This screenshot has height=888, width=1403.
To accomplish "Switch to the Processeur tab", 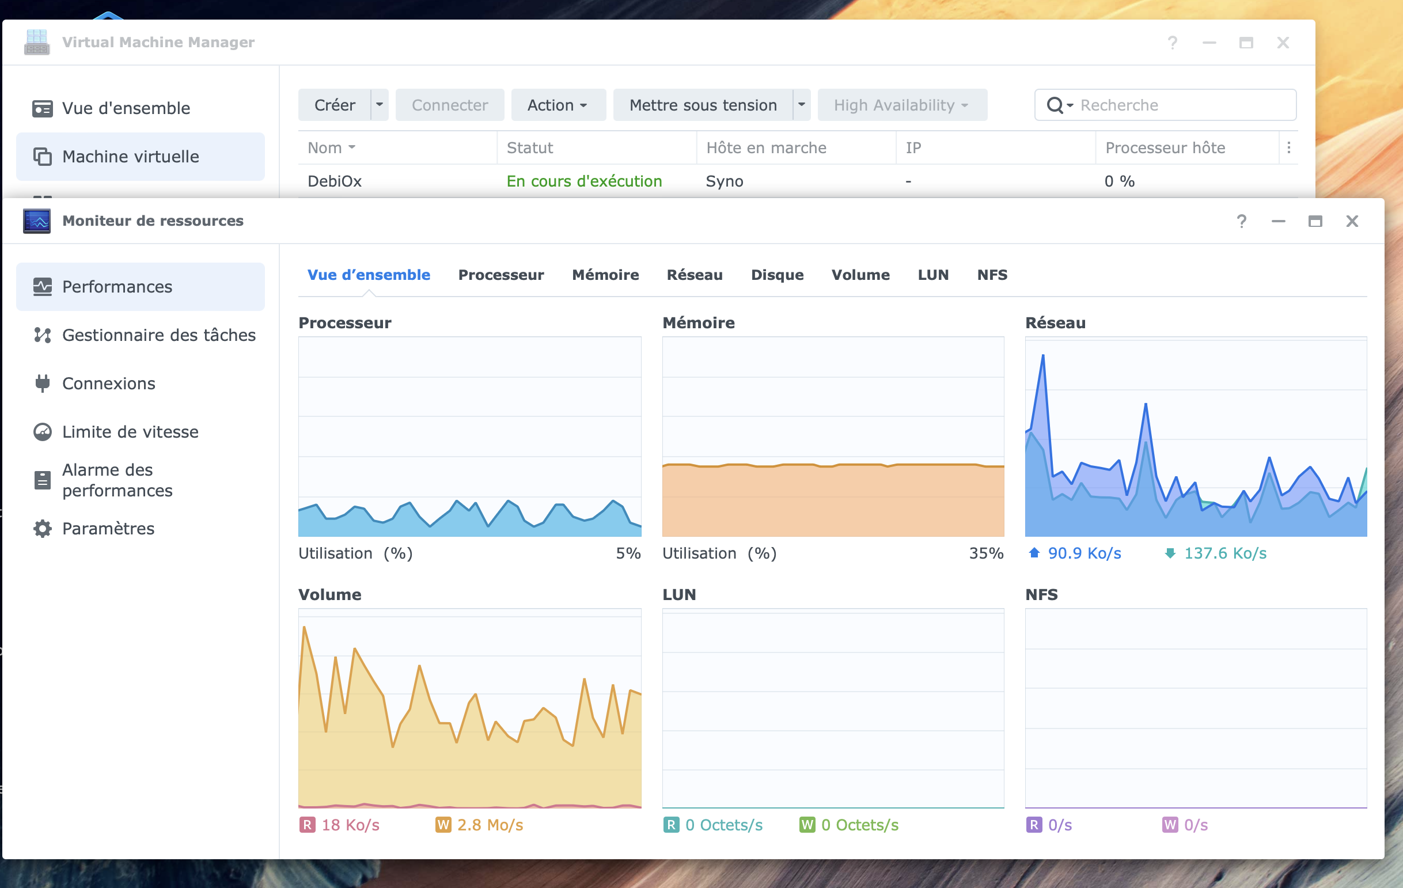I will click(x=501, y=275).
